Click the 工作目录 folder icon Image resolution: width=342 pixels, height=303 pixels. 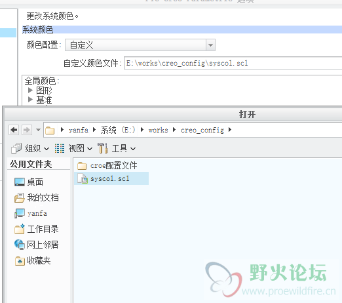click(x=20, y=229)
